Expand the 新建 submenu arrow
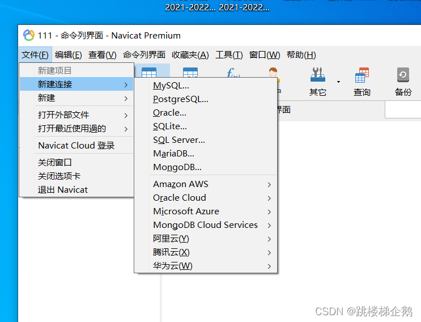Image resolution: width=421 pixels, height=322 pixels. coord(126,99)
